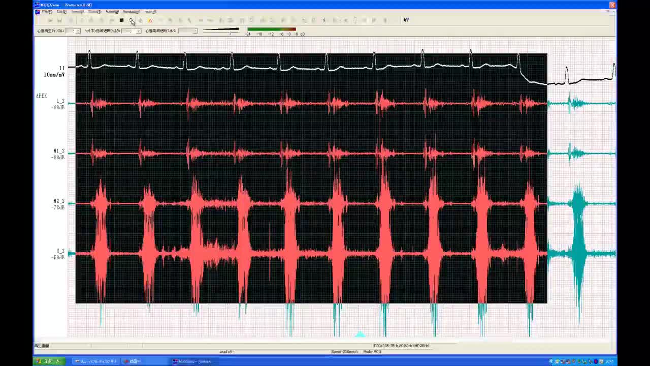
Task: Click the black square Stop button
Action: (x=121, y=20)
